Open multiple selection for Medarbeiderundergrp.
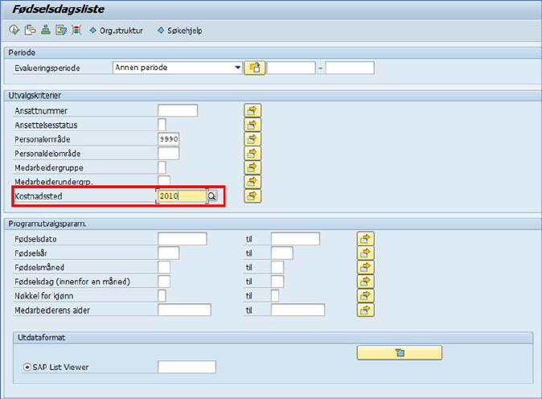Screen dimensions: 542x399 coord(253,182)
